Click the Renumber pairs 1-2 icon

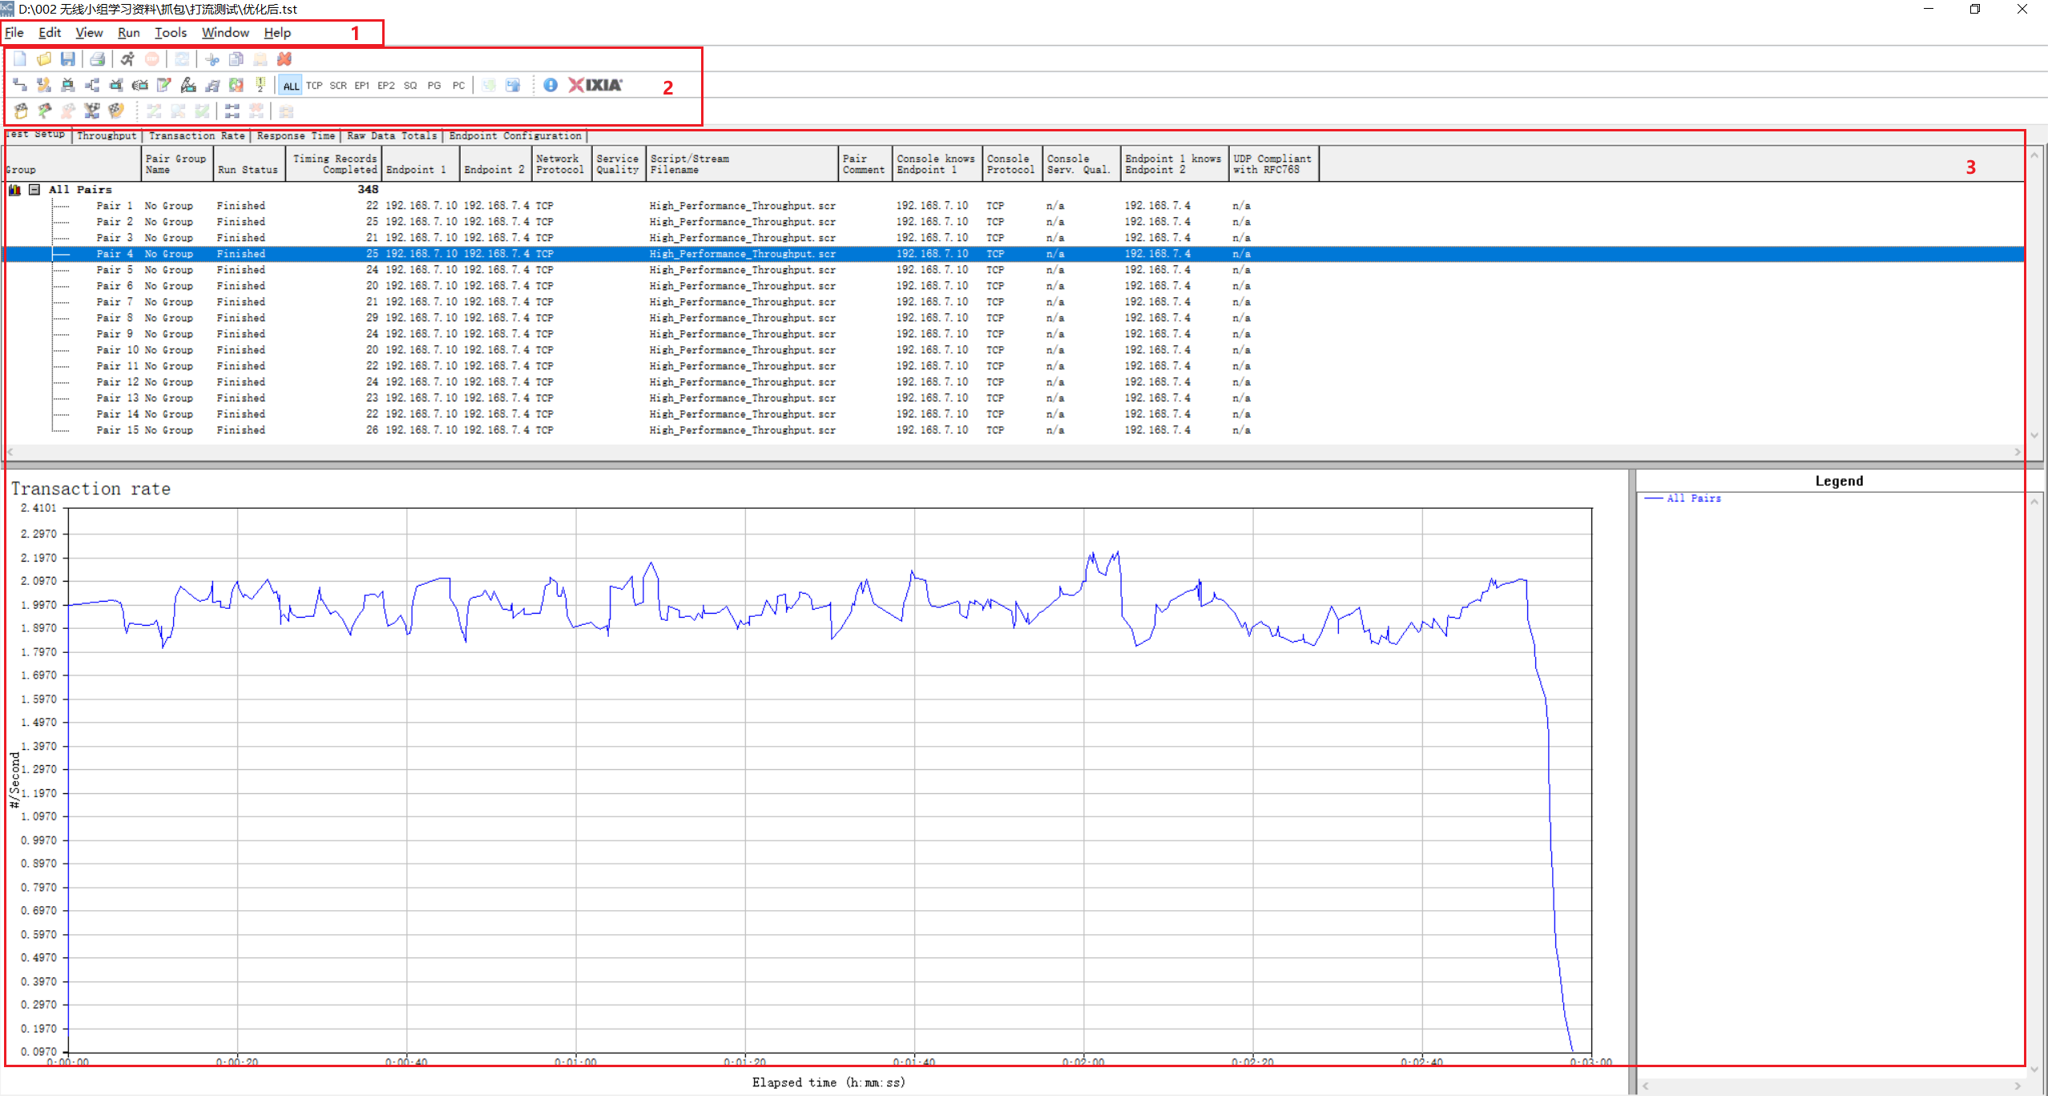tap(260, 85)
